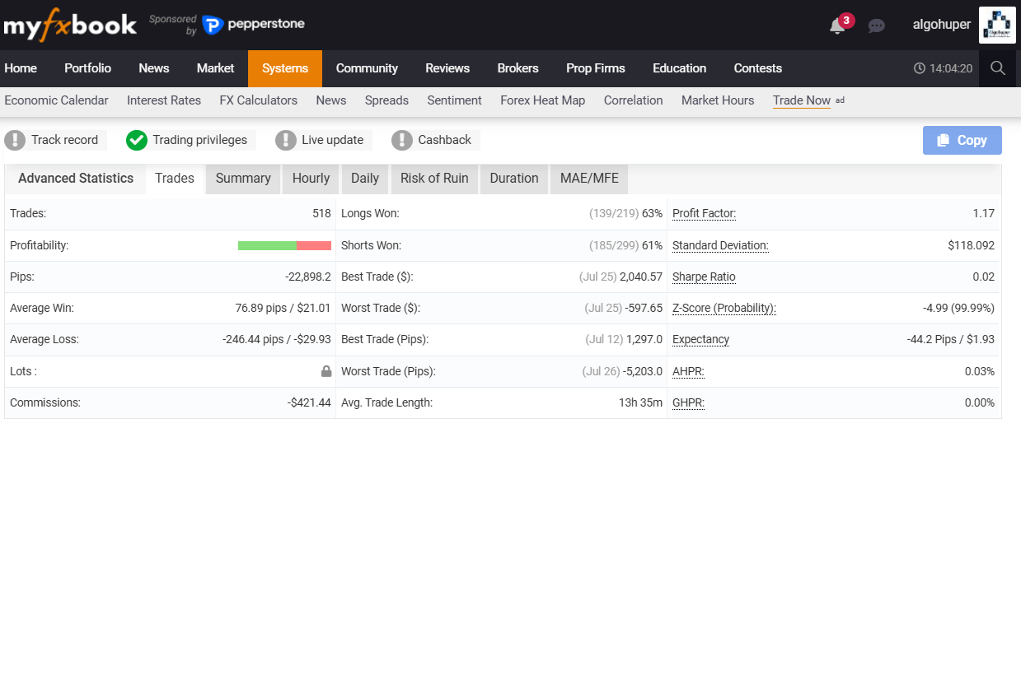Click the Live update label

tap(333, 140)
